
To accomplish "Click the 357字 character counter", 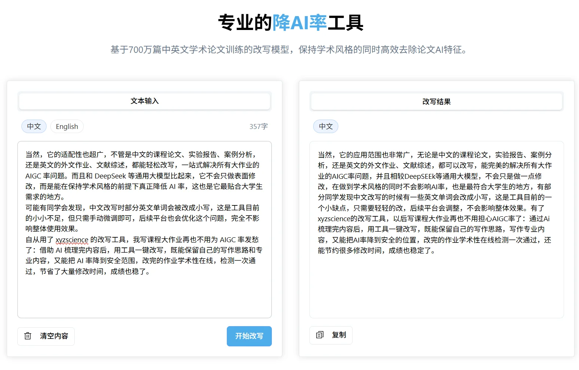I will coord(258,126).
